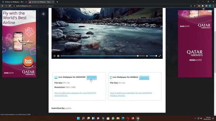This screenshot has width=216, height=121.
Task: Close the Icy River Live Wallpaper tab
Action: 53,2
